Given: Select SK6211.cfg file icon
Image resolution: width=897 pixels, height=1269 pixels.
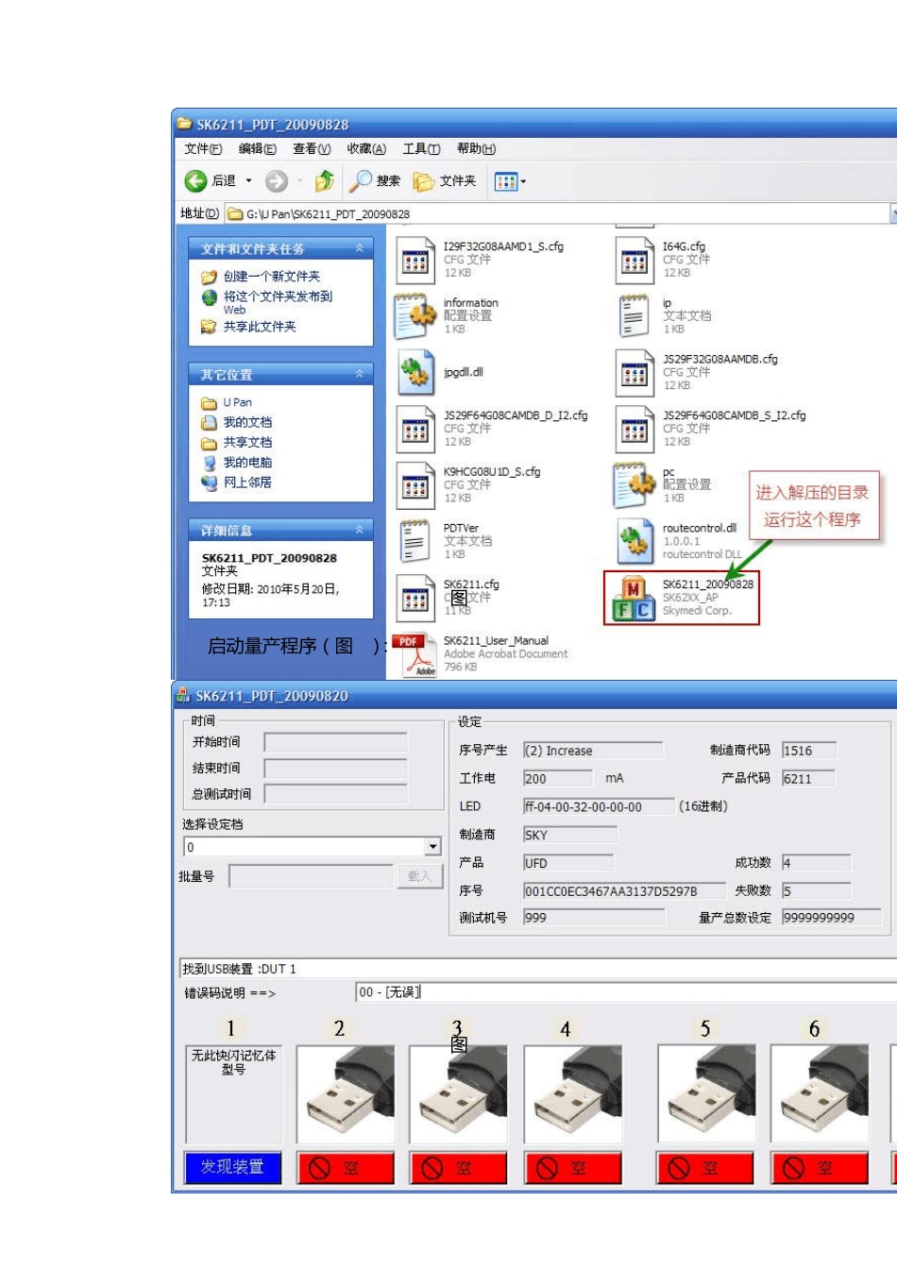Looking at the screenshot, I should pyautogui.click(x=415, y=598).
